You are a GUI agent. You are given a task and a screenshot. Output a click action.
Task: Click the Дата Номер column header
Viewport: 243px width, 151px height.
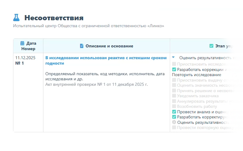coord(28,46)
